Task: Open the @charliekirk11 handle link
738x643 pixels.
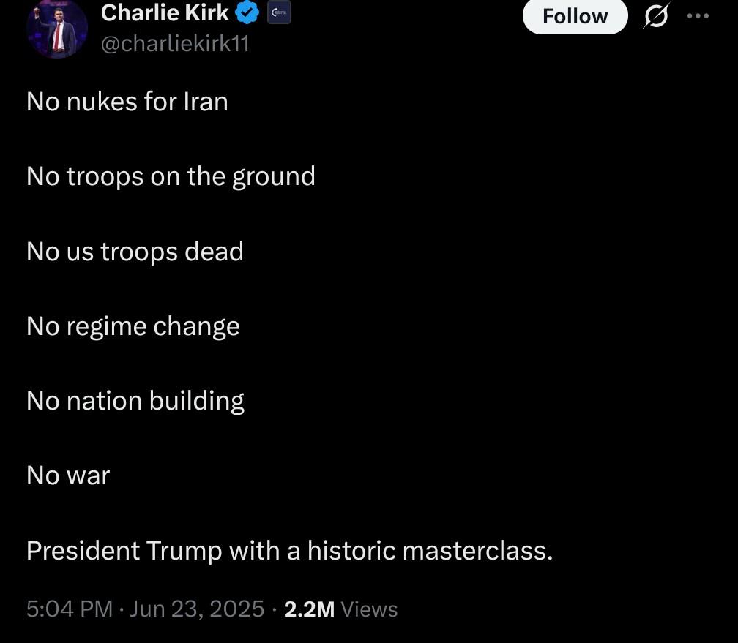Action: coord(175,44)
